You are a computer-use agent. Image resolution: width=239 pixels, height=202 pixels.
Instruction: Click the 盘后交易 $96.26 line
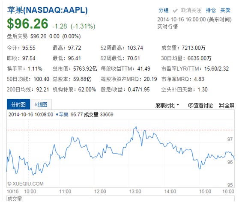[x=44, y=36]
